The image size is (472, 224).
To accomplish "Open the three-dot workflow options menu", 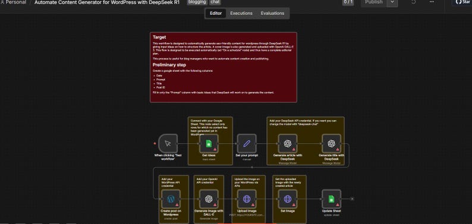I will [x=432, y=2].
